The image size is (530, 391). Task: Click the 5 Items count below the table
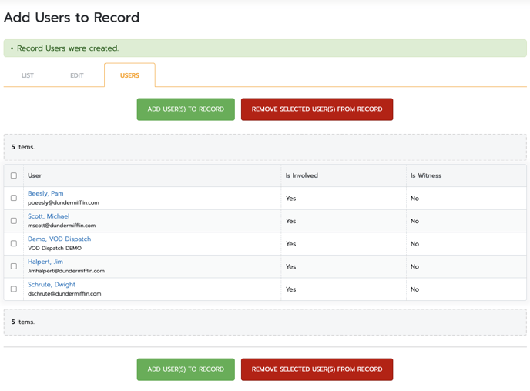coord(22,322)
